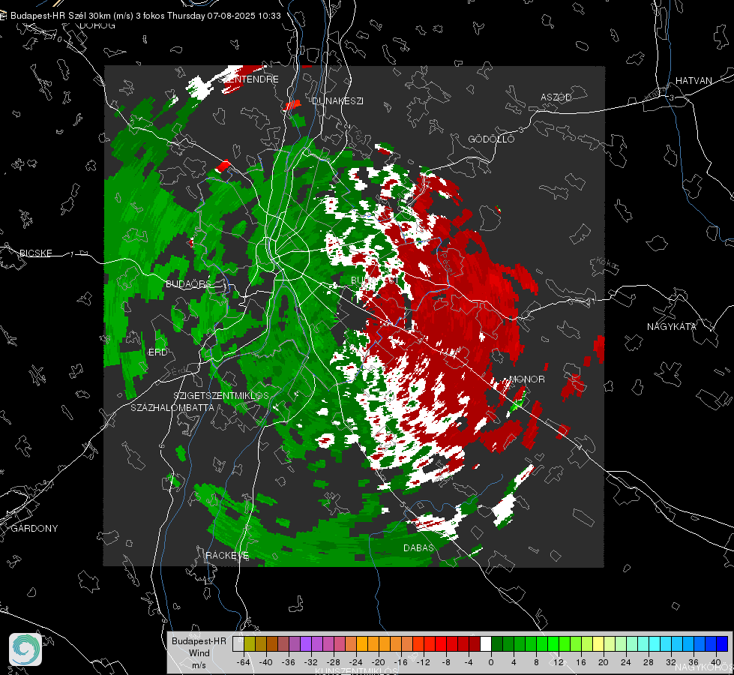Click the GÁRDONY town label
This screenshot has height=675, width=734.
34,529
